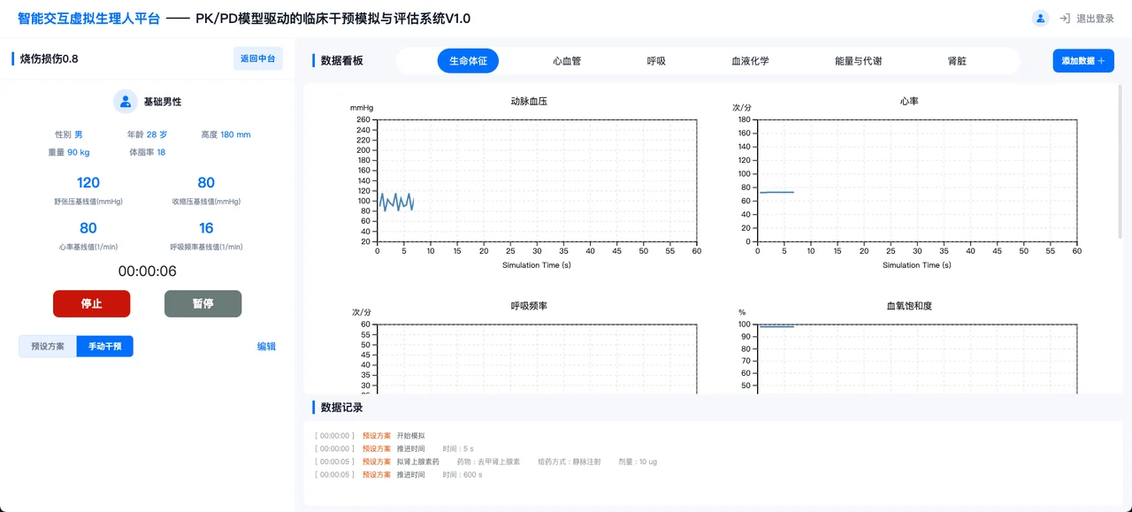Click the 动脉血压 chart title

[529, 102]
